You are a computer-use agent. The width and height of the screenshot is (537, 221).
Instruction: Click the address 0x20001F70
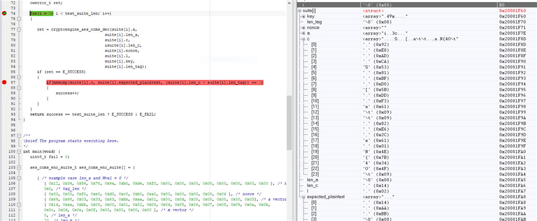click(512, 22)
